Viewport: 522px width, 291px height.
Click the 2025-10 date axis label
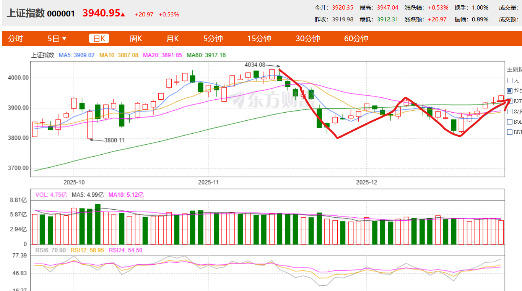click(74, 182)
